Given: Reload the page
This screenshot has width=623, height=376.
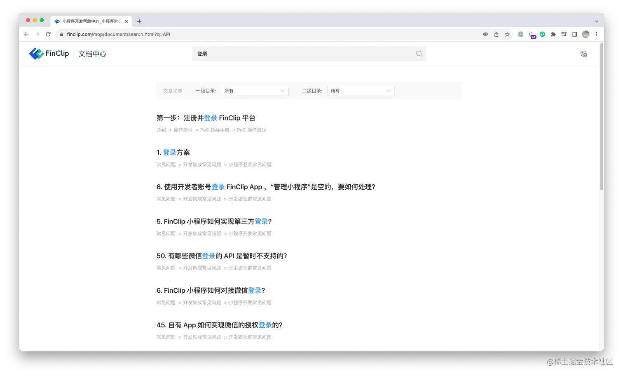Looking at the screenshot, I should (x=48, y=34).
